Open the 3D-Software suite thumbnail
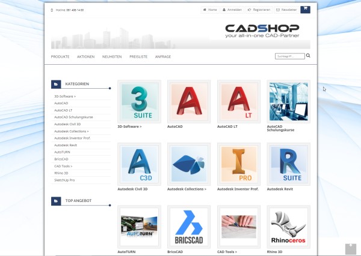The height and width of the screenshot is (256, 361). tap(139, 101)
